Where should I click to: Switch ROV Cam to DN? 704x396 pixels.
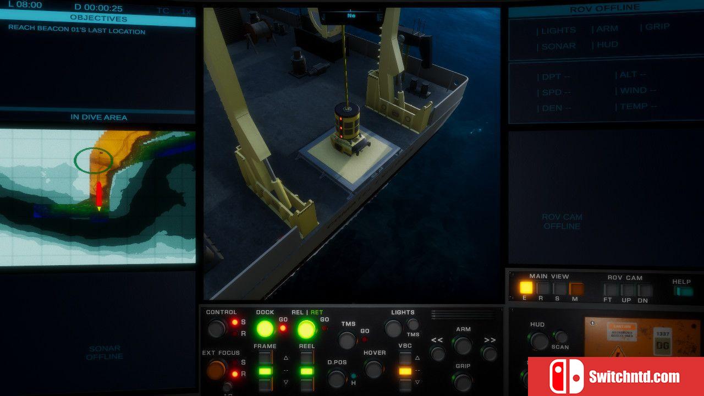(x=645, y=290)
